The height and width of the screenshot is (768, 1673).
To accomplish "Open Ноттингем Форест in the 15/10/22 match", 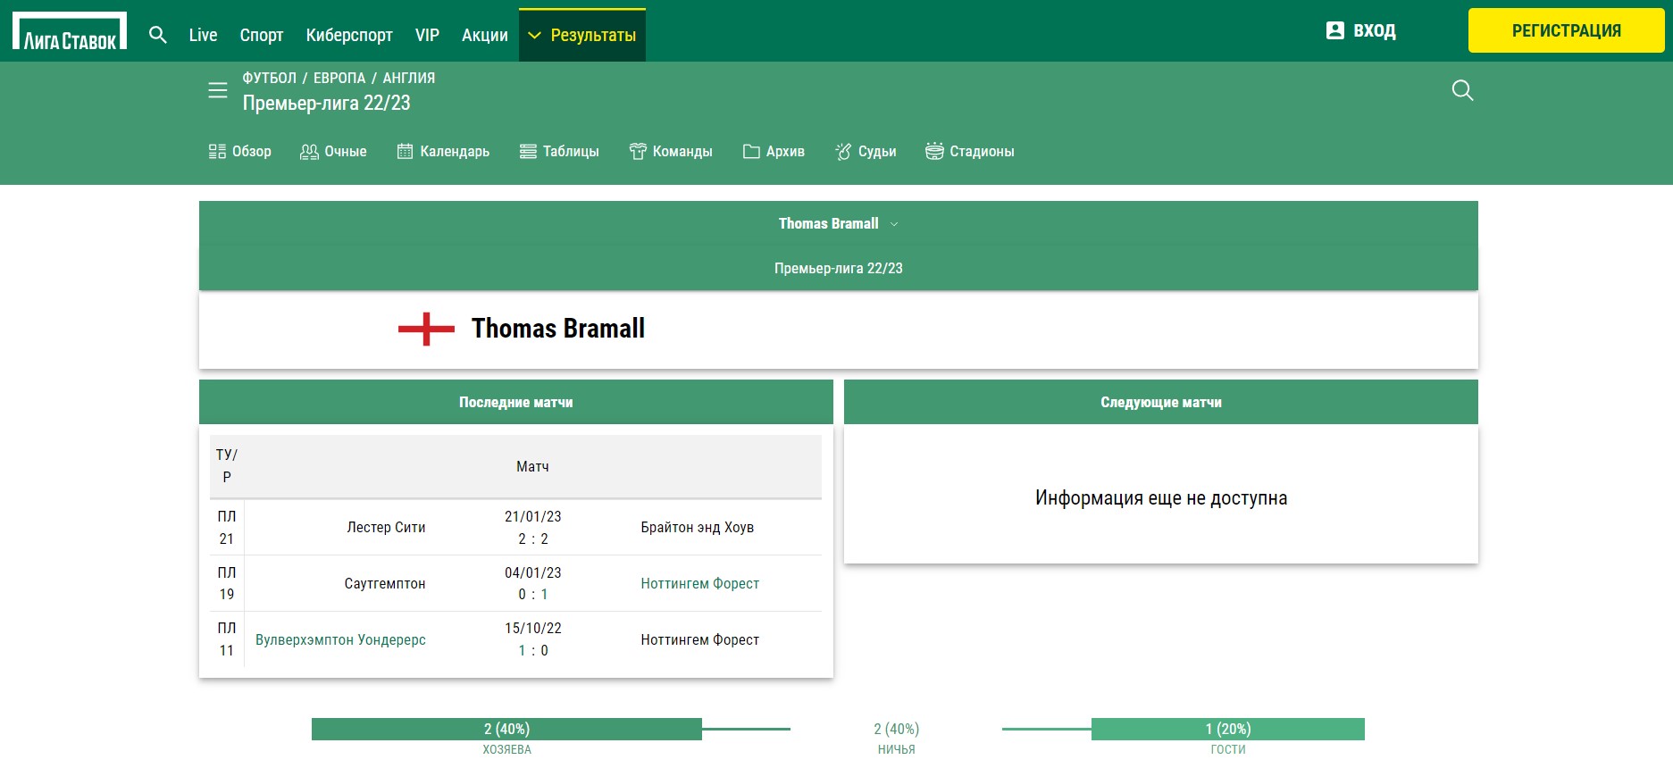I will tap(700, 640).
